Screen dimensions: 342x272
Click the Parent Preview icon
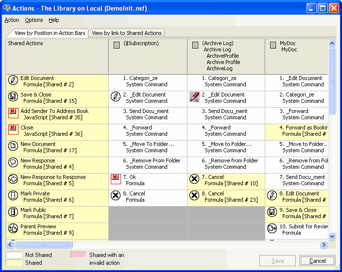click(13, 229)
